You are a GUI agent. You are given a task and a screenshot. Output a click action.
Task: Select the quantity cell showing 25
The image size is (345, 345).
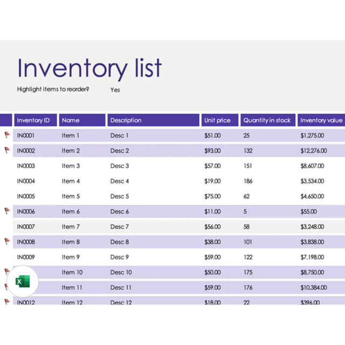pyautogui.click(x=246, y=135)
